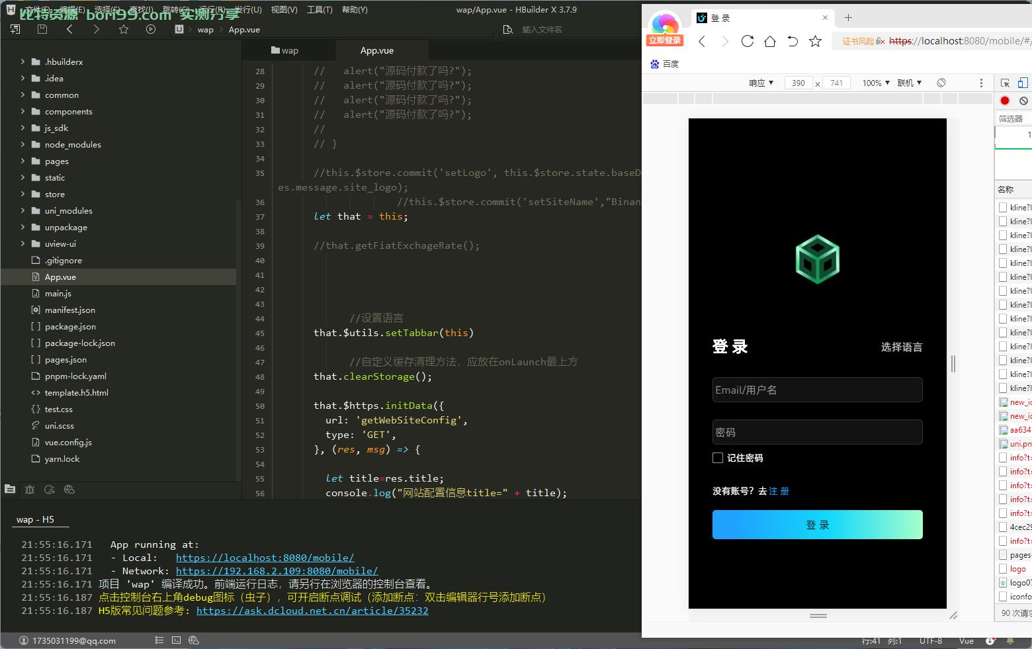The width and height of the screenshot is (1032, 649).
Task: Click the run/play icon in HBuilder toolbar
Action: point(151,29)
